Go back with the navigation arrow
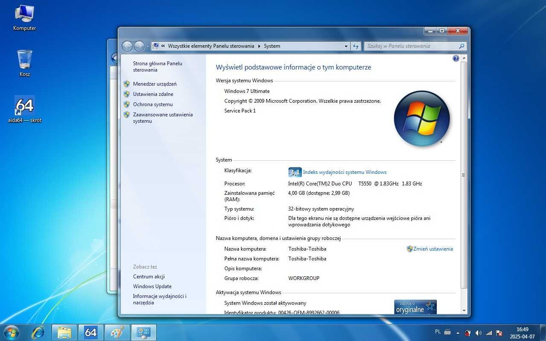546x341 pixels. [127, 46]
